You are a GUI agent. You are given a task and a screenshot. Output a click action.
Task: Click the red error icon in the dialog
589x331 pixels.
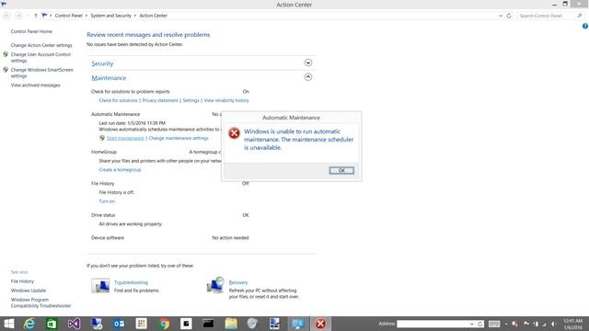[234, 132]
